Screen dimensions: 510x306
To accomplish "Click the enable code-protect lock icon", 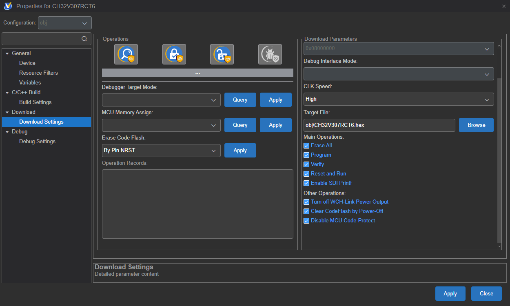I will click(x=174, y=54).
